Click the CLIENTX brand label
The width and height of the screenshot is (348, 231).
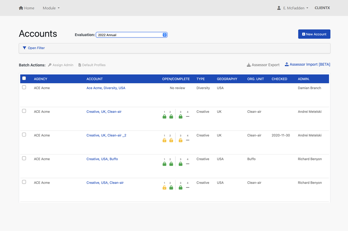322,8
